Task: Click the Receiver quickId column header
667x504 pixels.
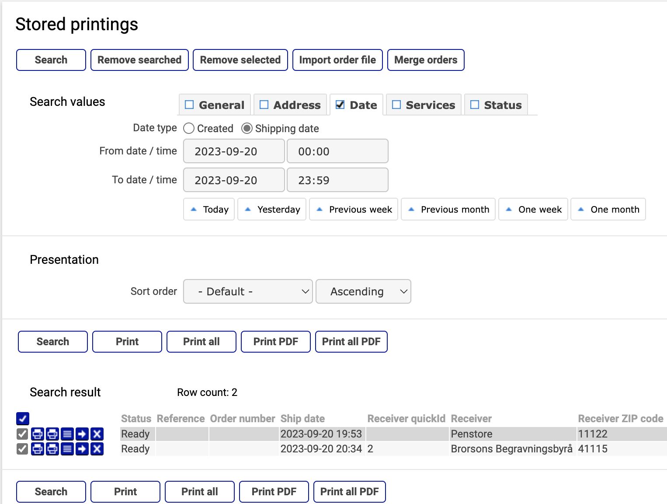Action: pyautogui.click(x=406, y=419)
